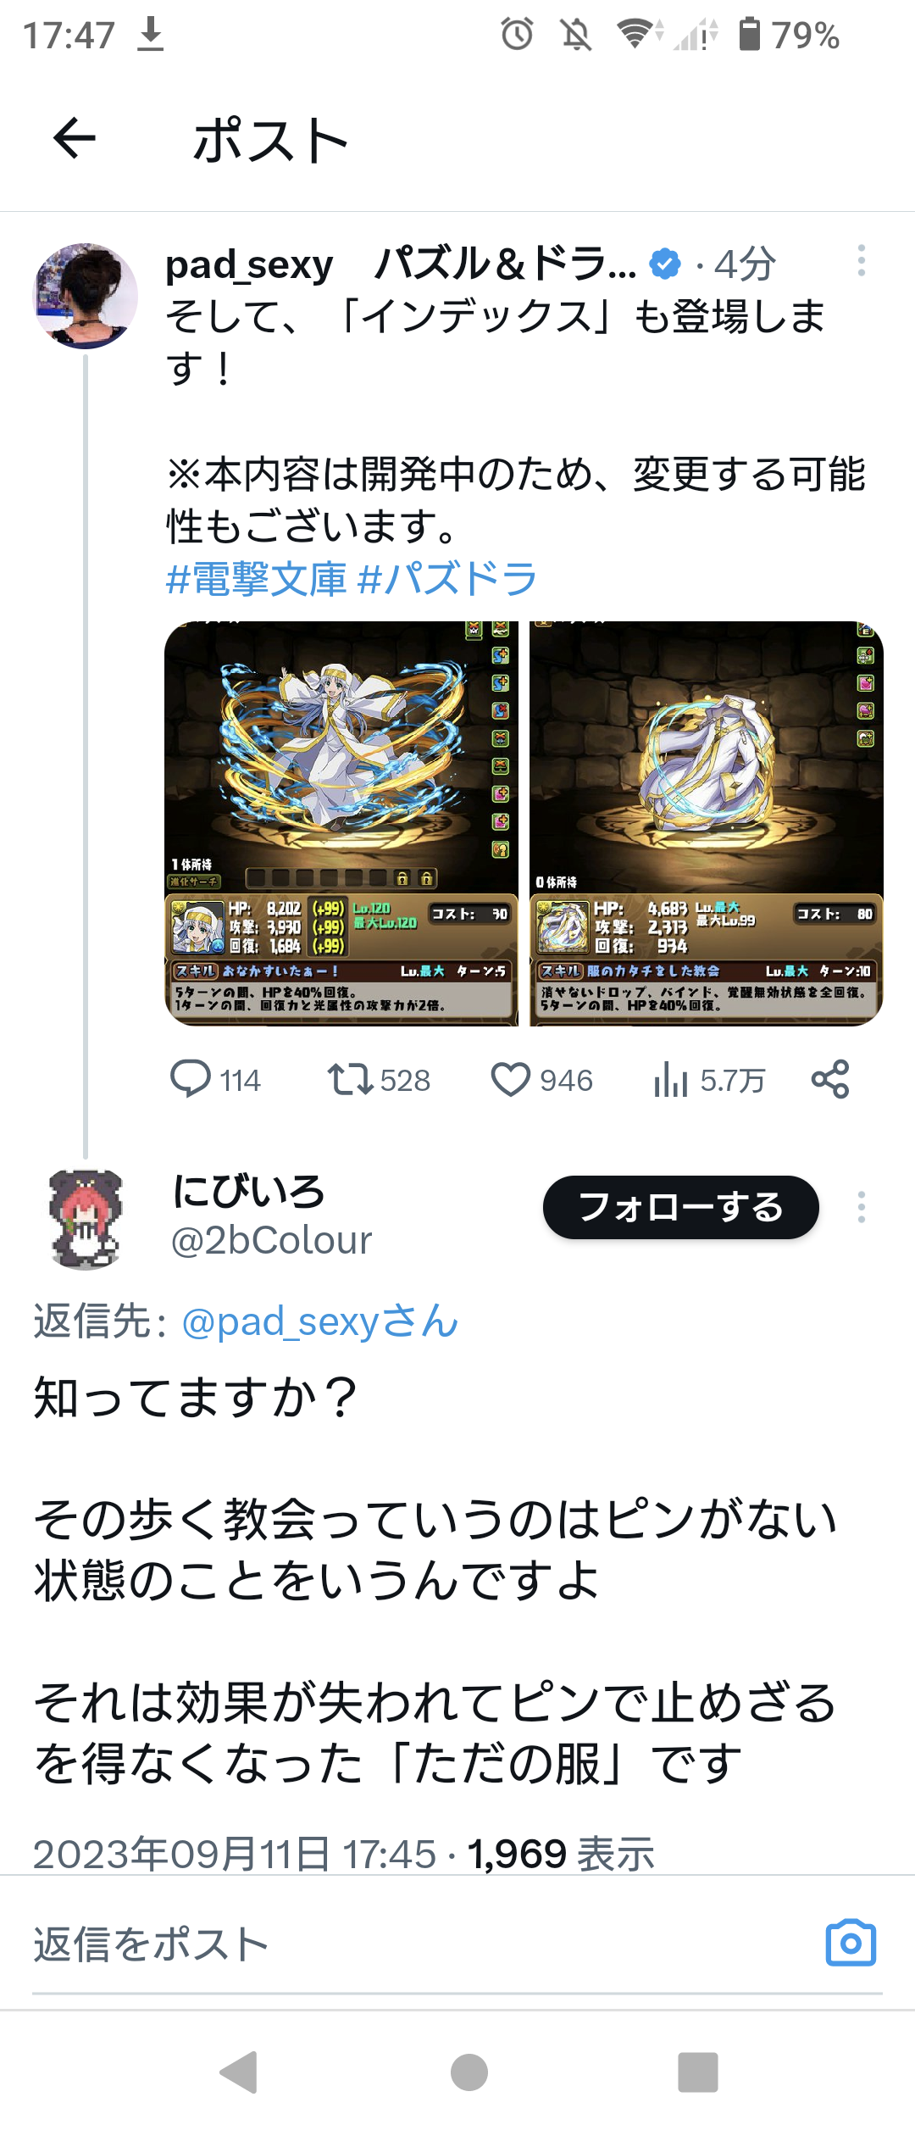Open the @pad_sexy reply-to mention
Screen dimensions: 915x2136
point(320,1321)
